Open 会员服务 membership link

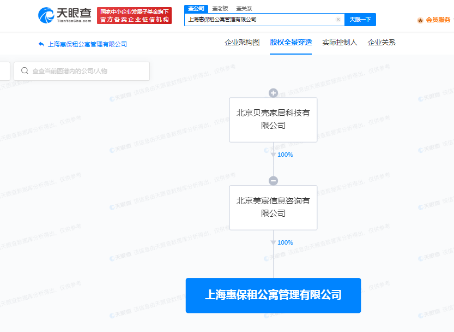438,20
